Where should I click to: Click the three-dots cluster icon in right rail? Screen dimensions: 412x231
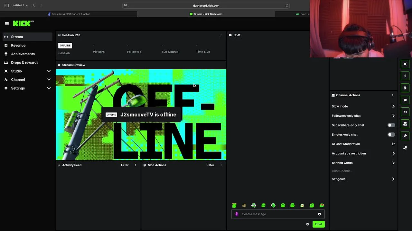click(405, 148)
